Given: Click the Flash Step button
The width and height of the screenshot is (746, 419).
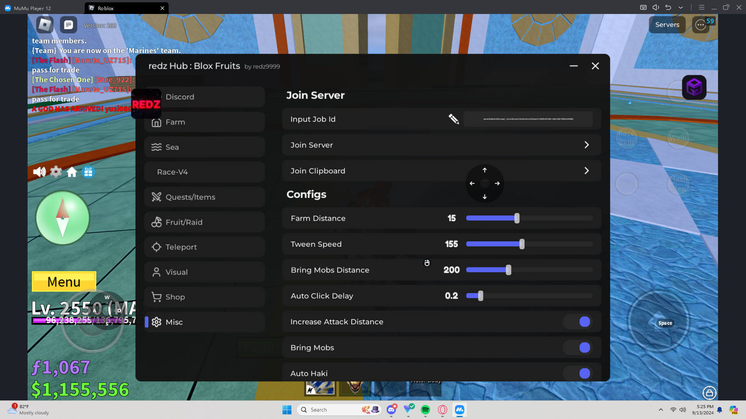Looking at the screenshot, I should (678, 184).
